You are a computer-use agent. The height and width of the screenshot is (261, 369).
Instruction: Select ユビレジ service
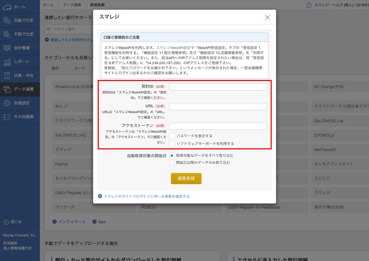[340, 178]
